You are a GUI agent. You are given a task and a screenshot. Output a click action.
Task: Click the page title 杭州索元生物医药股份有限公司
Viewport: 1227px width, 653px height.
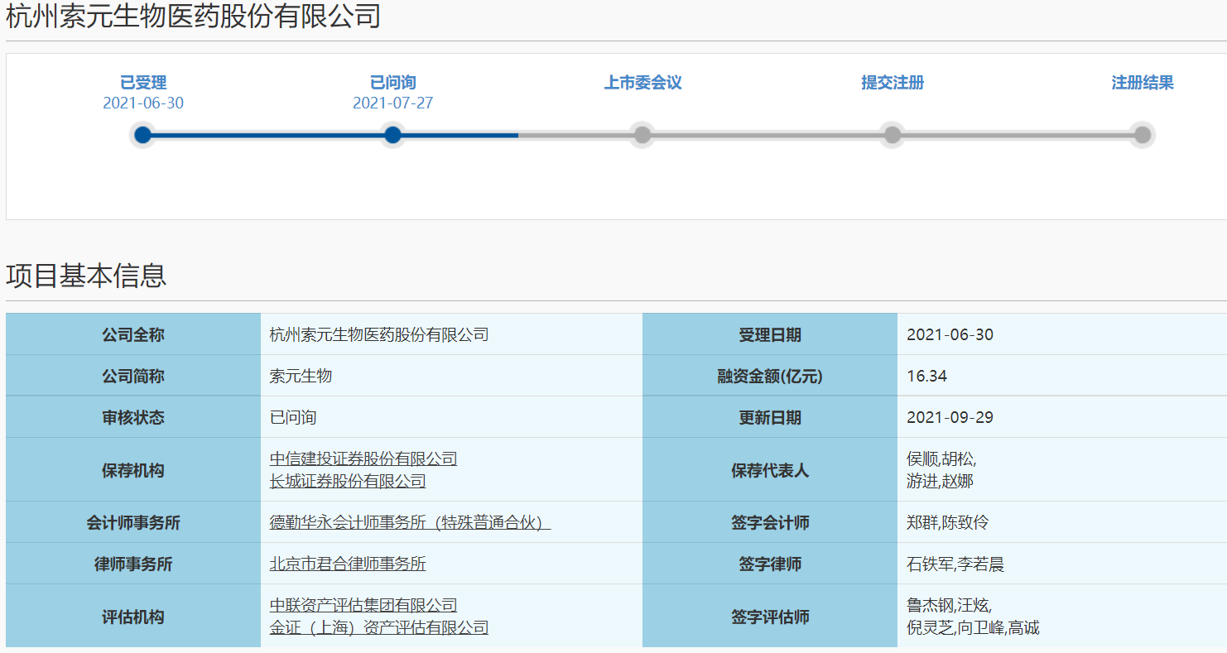click(194, 16)
